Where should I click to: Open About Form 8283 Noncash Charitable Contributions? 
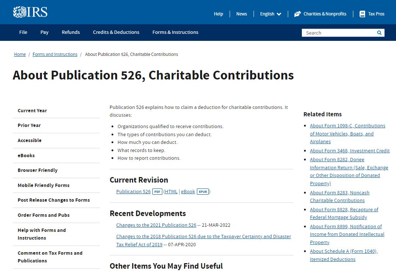pyautogui.click(x=340, y=197)
